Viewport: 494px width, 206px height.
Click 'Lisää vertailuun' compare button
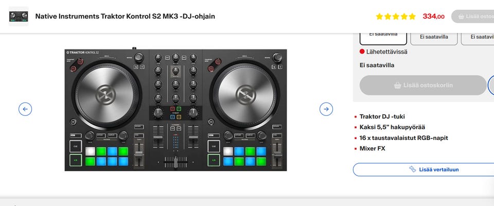click(x=424, y=169)
